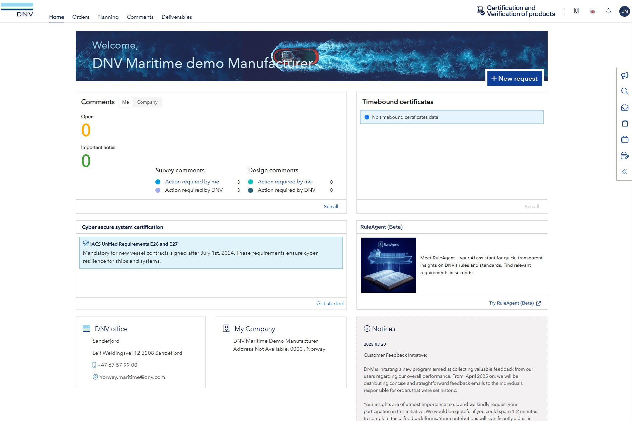This screenshot has height=421, width=632.
Task: Click the open envelope icon in sidebar
Action: tap(625, 107)
